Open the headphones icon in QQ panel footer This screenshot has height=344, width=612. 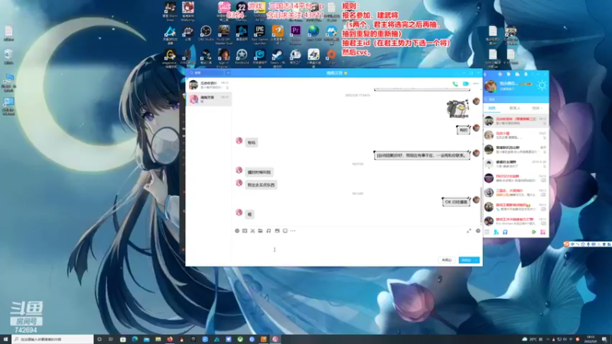[505, 232]
